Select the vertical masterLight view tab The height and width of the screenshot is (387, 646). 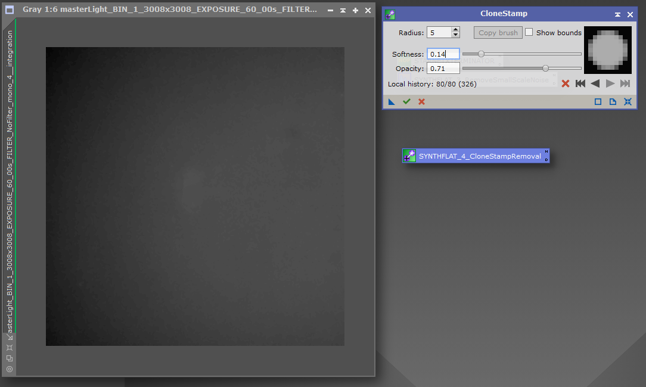pos(10,179)
